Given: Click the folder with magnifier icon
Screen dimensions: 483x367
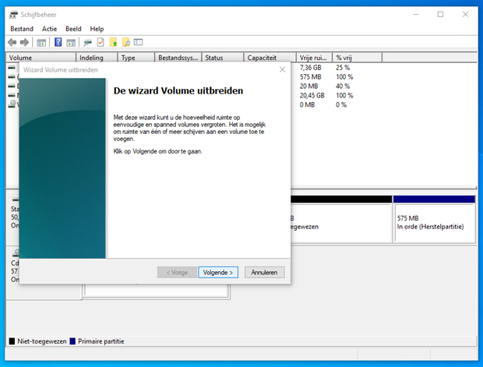Looking at the screenshot, I should (x=126, y=42).
